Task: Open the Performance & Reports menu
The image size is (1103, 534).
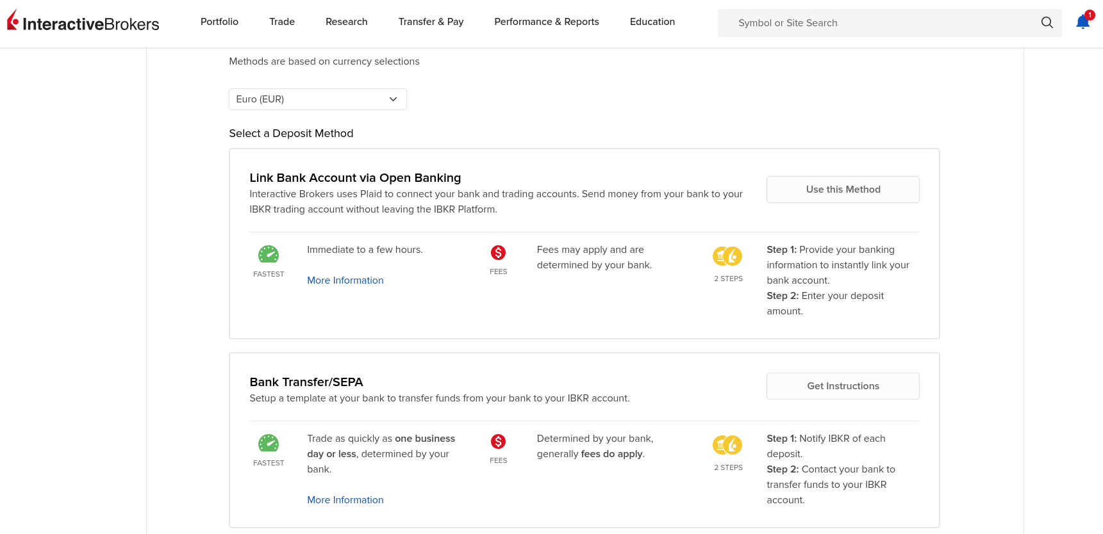Action: coord(547,22)
